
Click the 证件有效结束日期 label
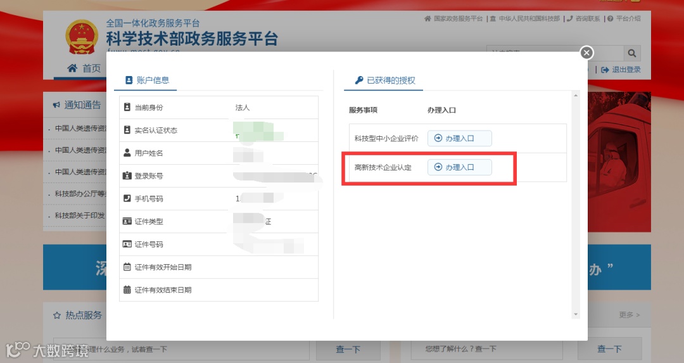(x=163, y=290)
